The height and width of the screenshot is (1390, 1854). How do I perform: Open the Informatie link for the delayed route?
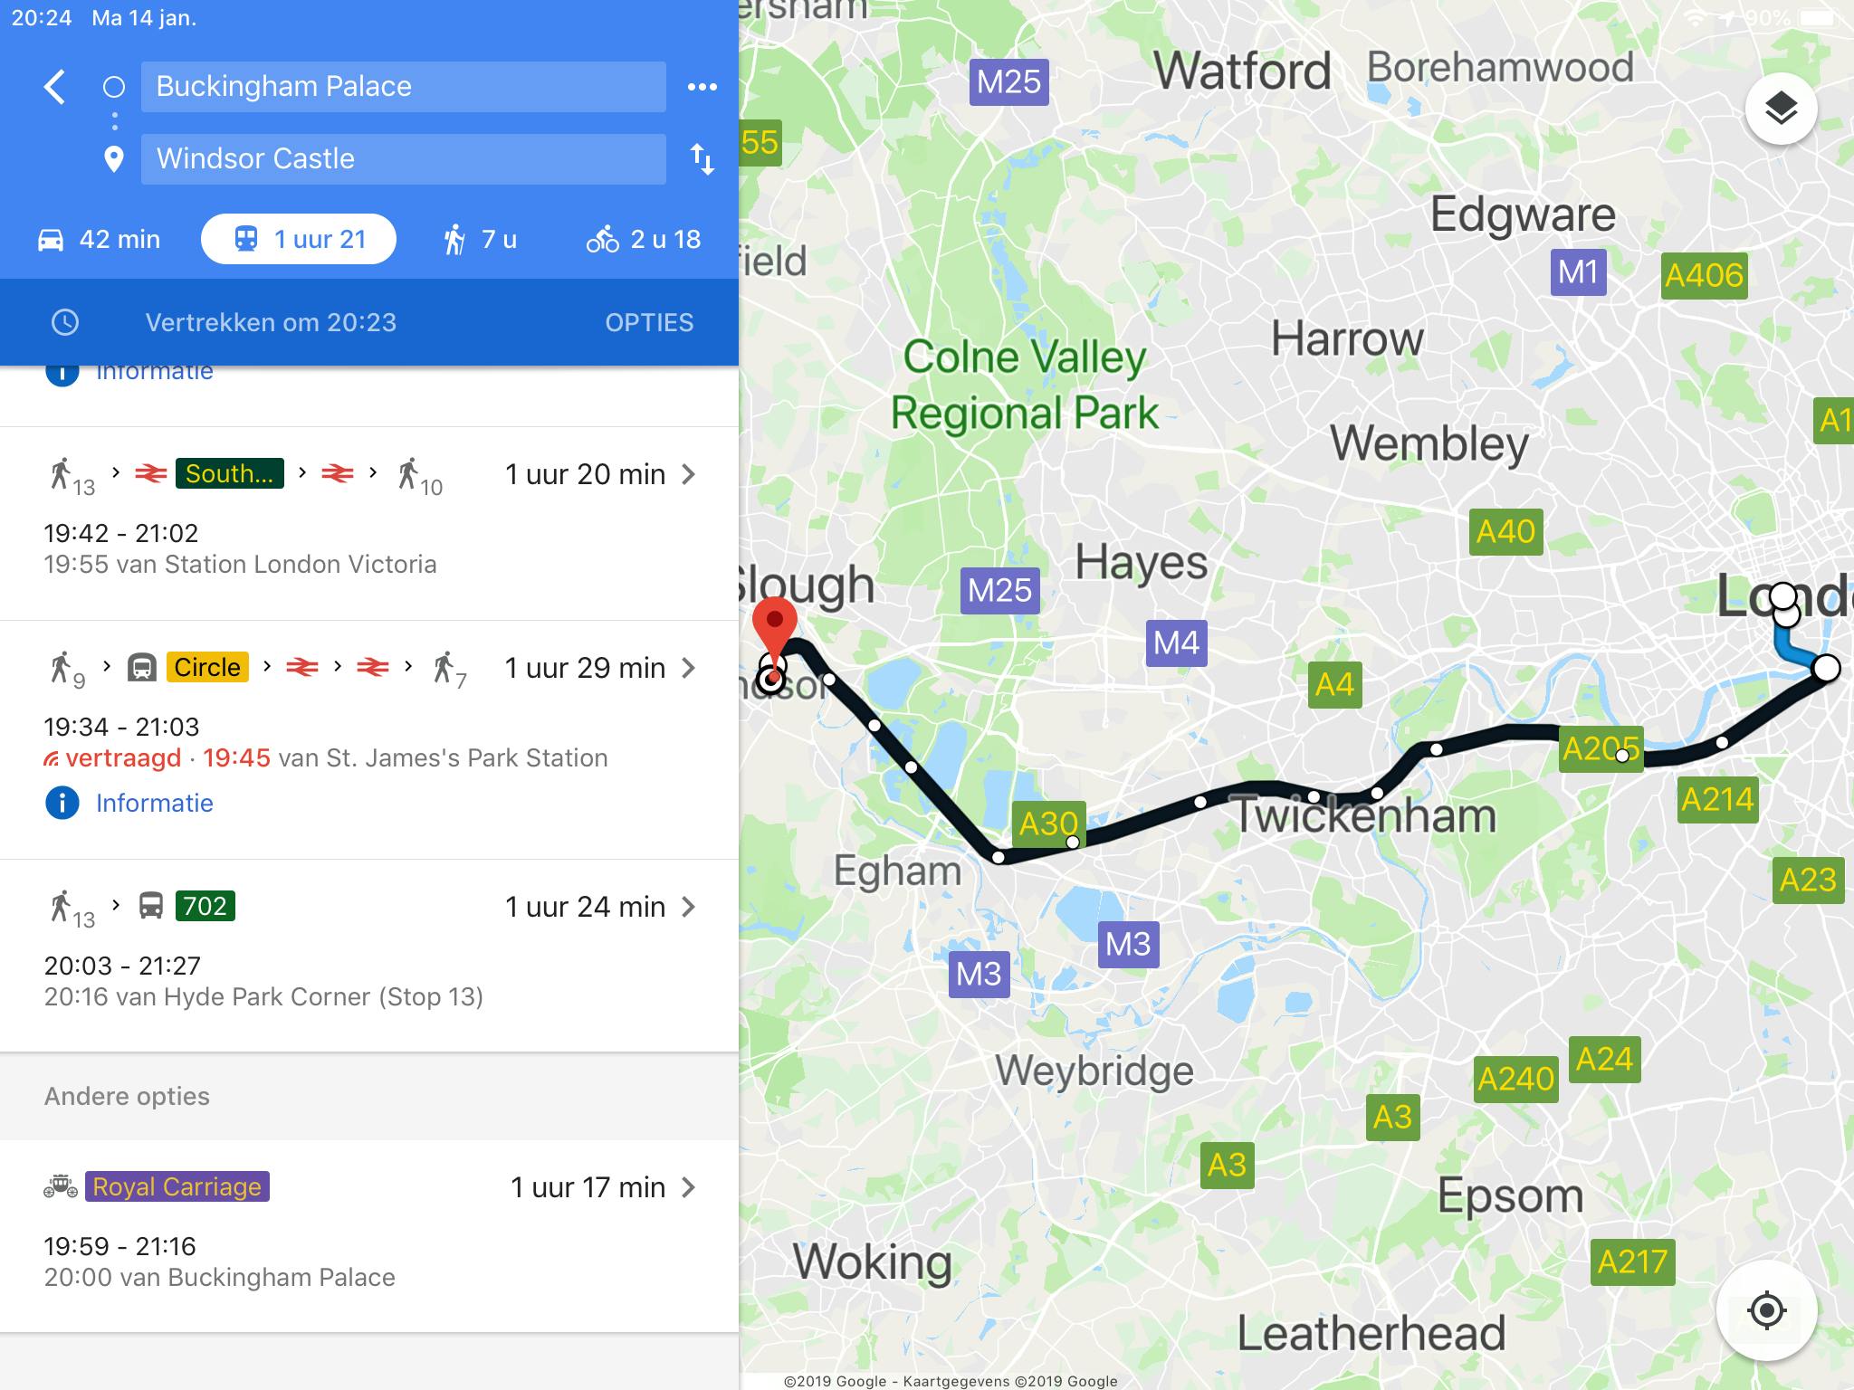click(155, 803)
